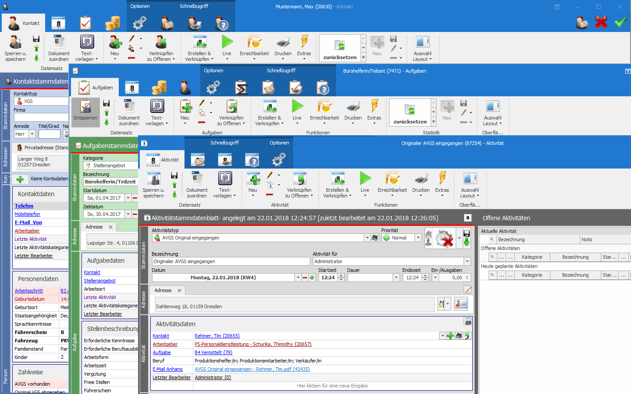631x394 pixels.
Task: Toggle the pin on Aktivitätstammdatenblatt header
Action: click(468, 218)
